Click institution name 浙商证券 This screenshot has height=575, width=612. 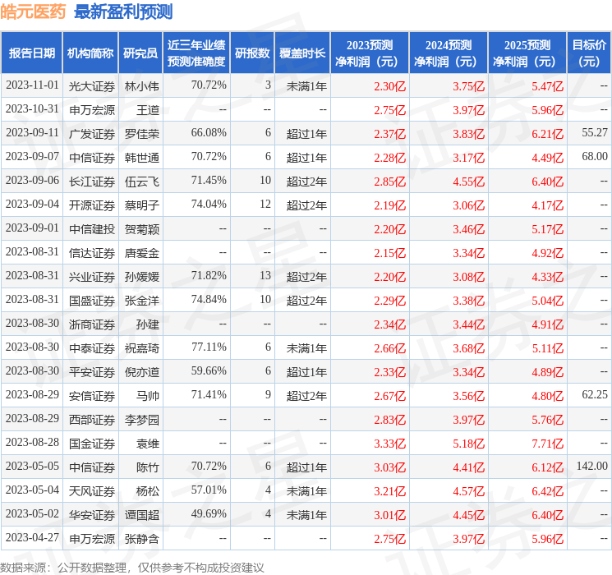(92, 324)
